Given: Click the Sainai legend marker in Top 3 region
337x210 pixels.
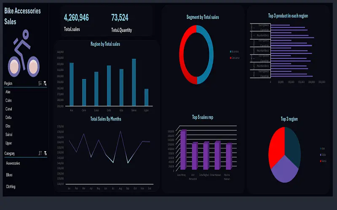Looking at the screenshot, I should [x=321, y=161].
